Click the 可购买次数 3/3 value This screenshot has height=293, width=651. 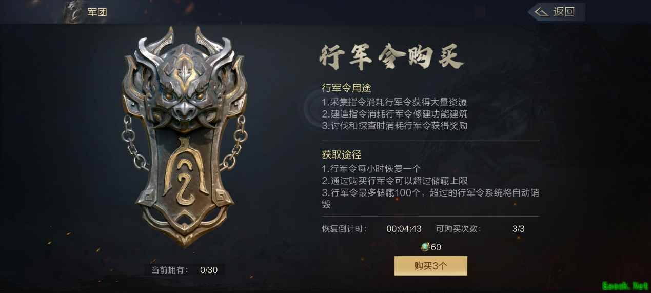click(x=518, y=229)
